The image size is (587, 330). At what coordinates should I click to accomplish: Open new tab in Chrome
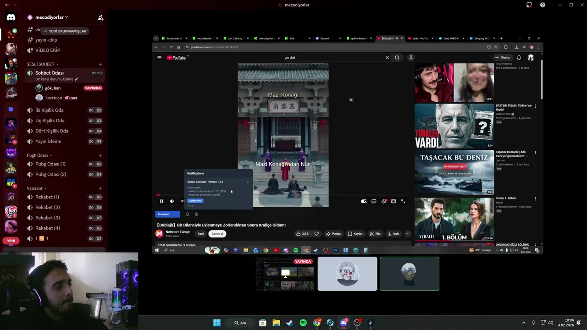(x=501, y=38)
